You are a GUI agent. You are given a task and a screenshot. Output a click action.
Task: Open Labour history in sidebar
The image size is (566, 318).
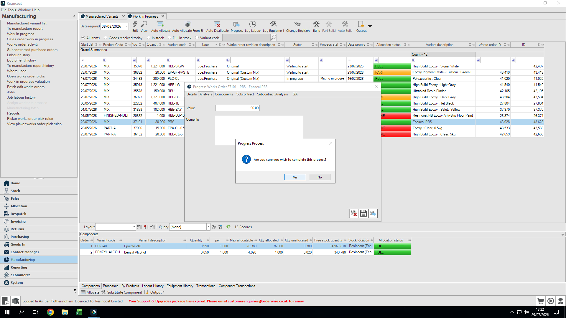point(19,55)
